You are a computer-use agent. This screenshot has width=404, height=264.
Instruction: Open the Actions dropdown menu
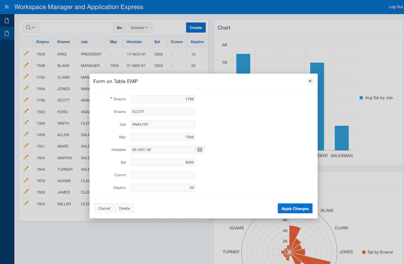coord(139,27)
